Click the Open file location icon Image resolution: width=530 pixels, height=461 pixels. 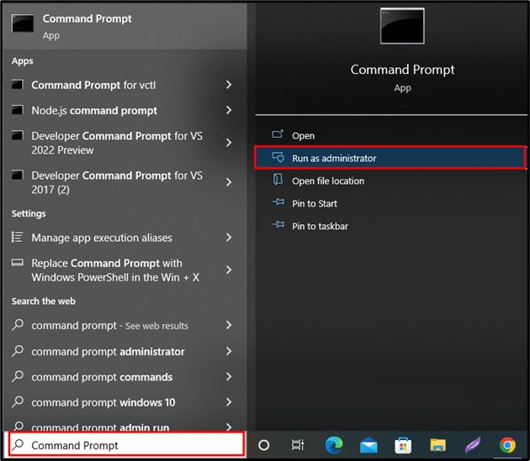click(278, 180)
